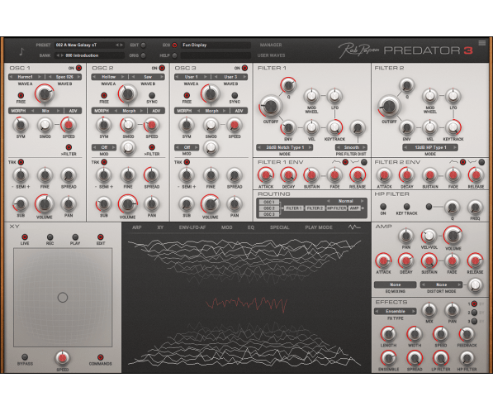The height and width of the screenshot is (411, 493).
Task: Open Filter 1 mode 24dB Notch selector
Action: tap(285, 147)
